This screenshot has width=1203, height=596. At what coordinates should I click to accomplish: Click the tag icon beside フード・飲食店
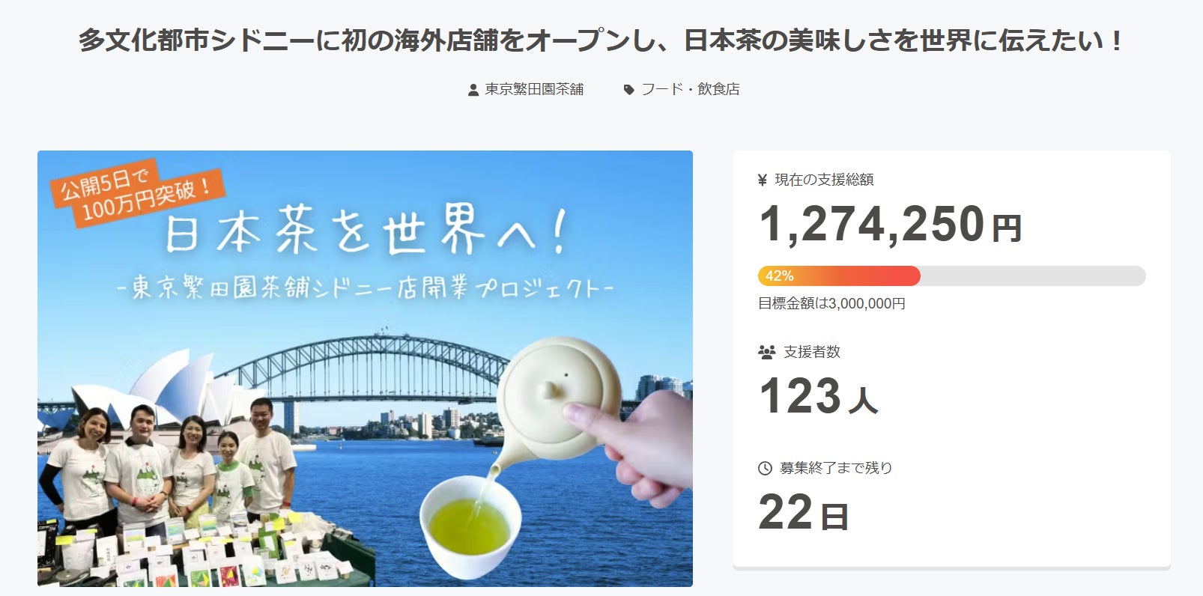(629, 90)
